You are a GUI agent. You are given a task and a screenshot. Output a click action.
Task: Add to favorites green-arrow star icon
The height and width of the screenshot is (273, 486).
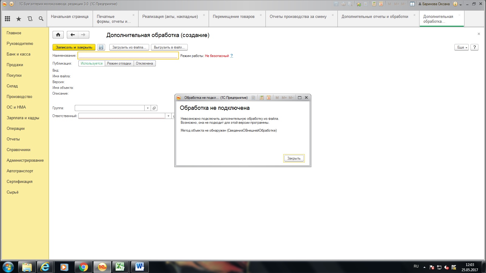pos(359,4)
